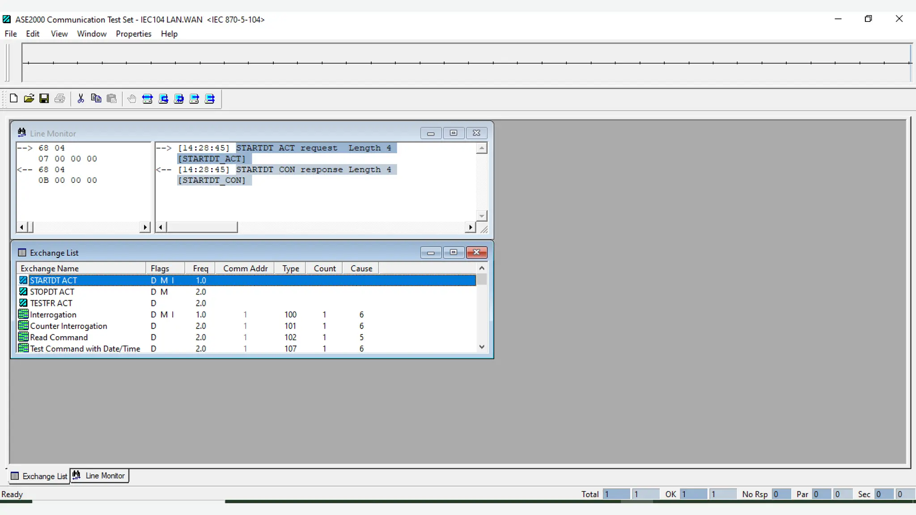Click the Line Monitor binoculars title icon
This screenshot has height=515, width=916.
[x=21, y=133]
